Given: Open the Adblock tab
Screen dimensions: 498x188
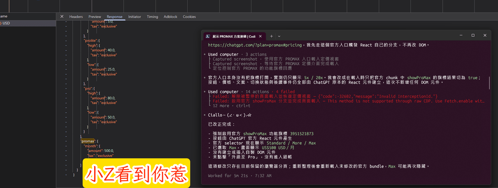Looking at the screenshot, I should (x=170, y=17).
